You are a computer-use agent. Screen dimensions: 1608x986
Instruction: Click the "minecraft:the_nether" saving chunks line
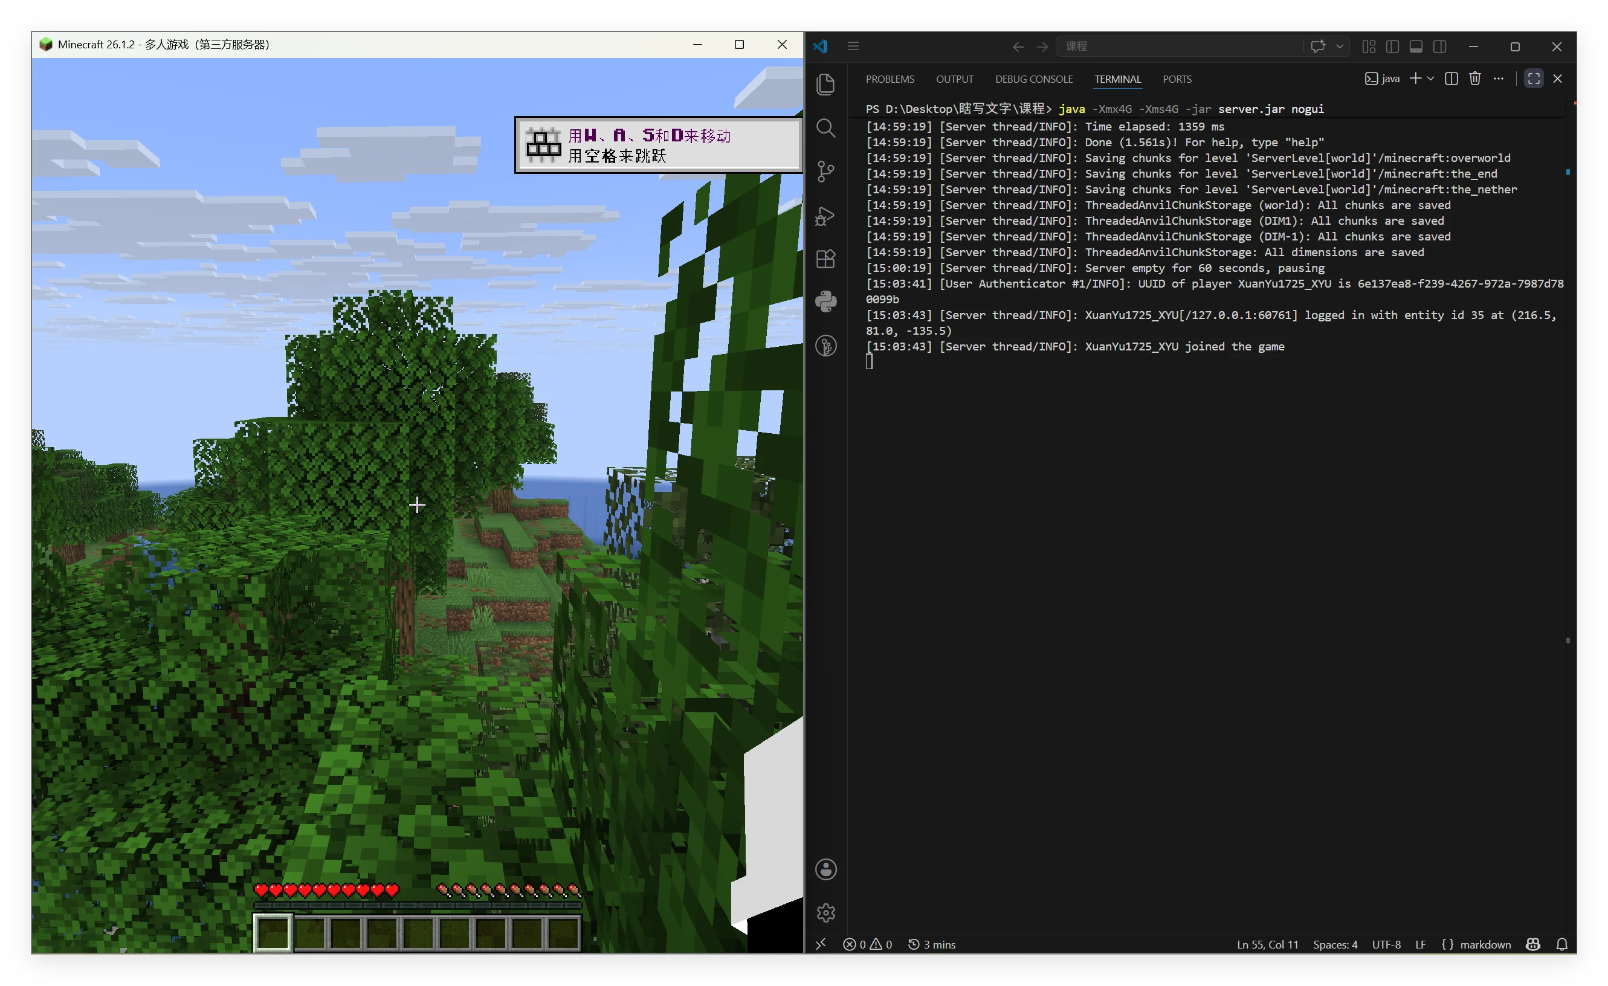coord(1191,189)
